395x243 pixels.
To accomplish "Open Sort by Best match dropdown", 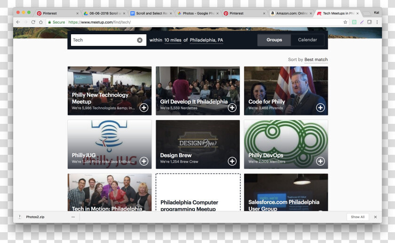I will click(x=316, y=60).
